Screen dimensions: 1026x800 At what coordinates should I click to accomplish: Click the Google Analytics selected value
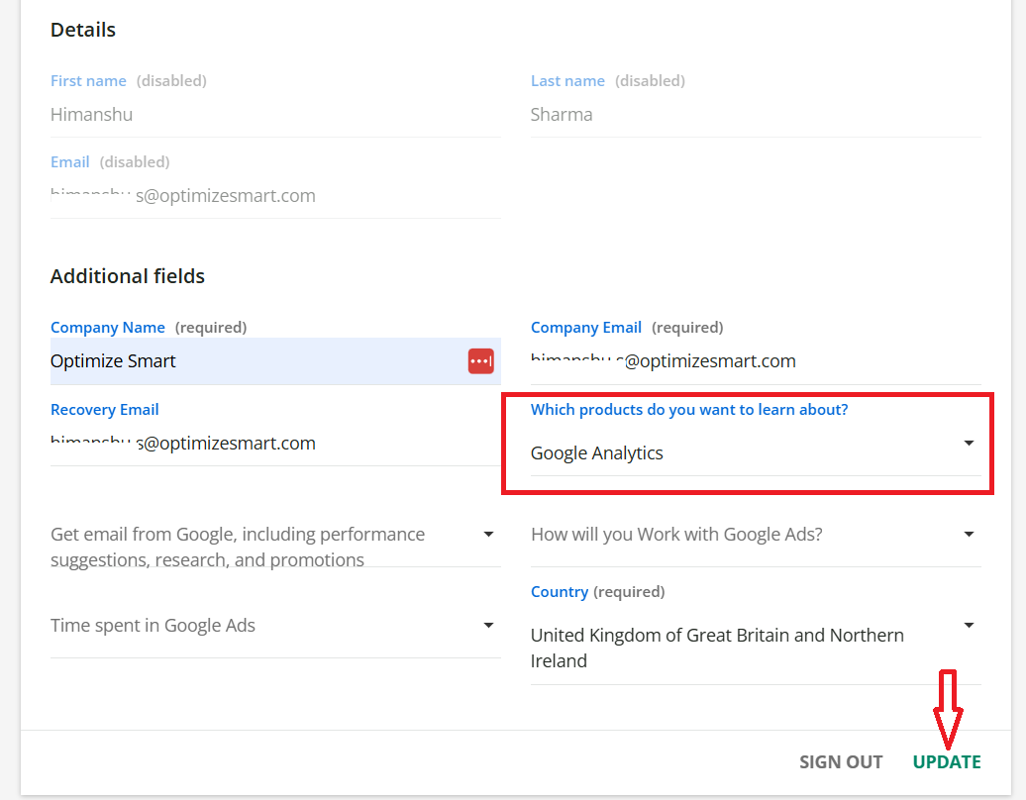[x=597, y=453]
